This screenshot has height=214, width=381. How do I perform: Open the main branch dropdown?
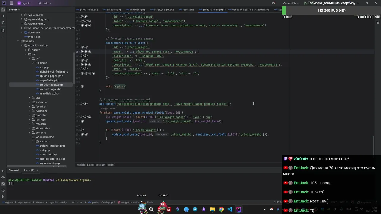coord(45,3)
